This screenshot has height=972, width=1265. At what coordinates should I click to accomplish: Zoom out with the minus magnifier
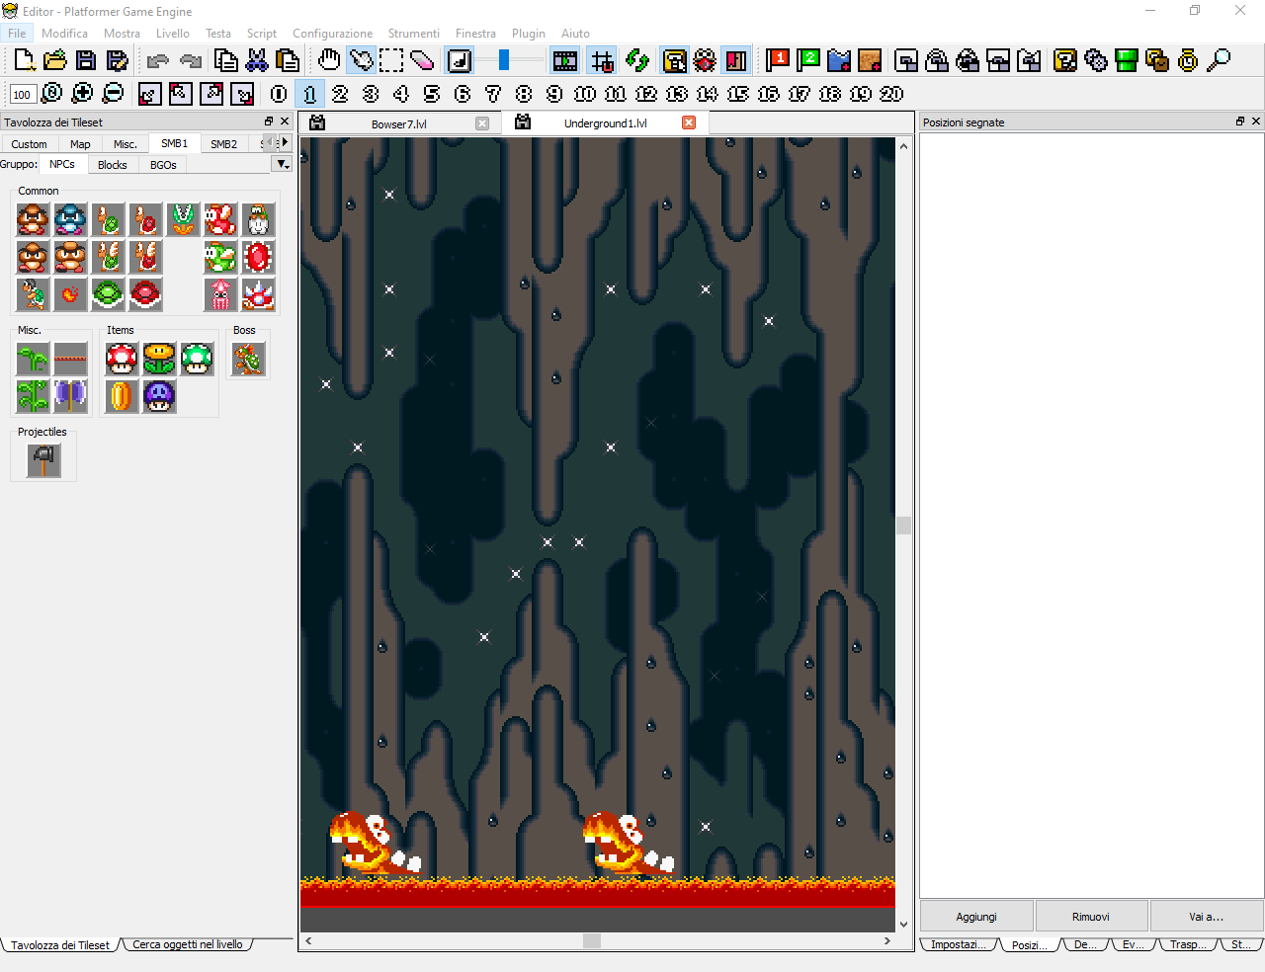[x=114, y=93]
